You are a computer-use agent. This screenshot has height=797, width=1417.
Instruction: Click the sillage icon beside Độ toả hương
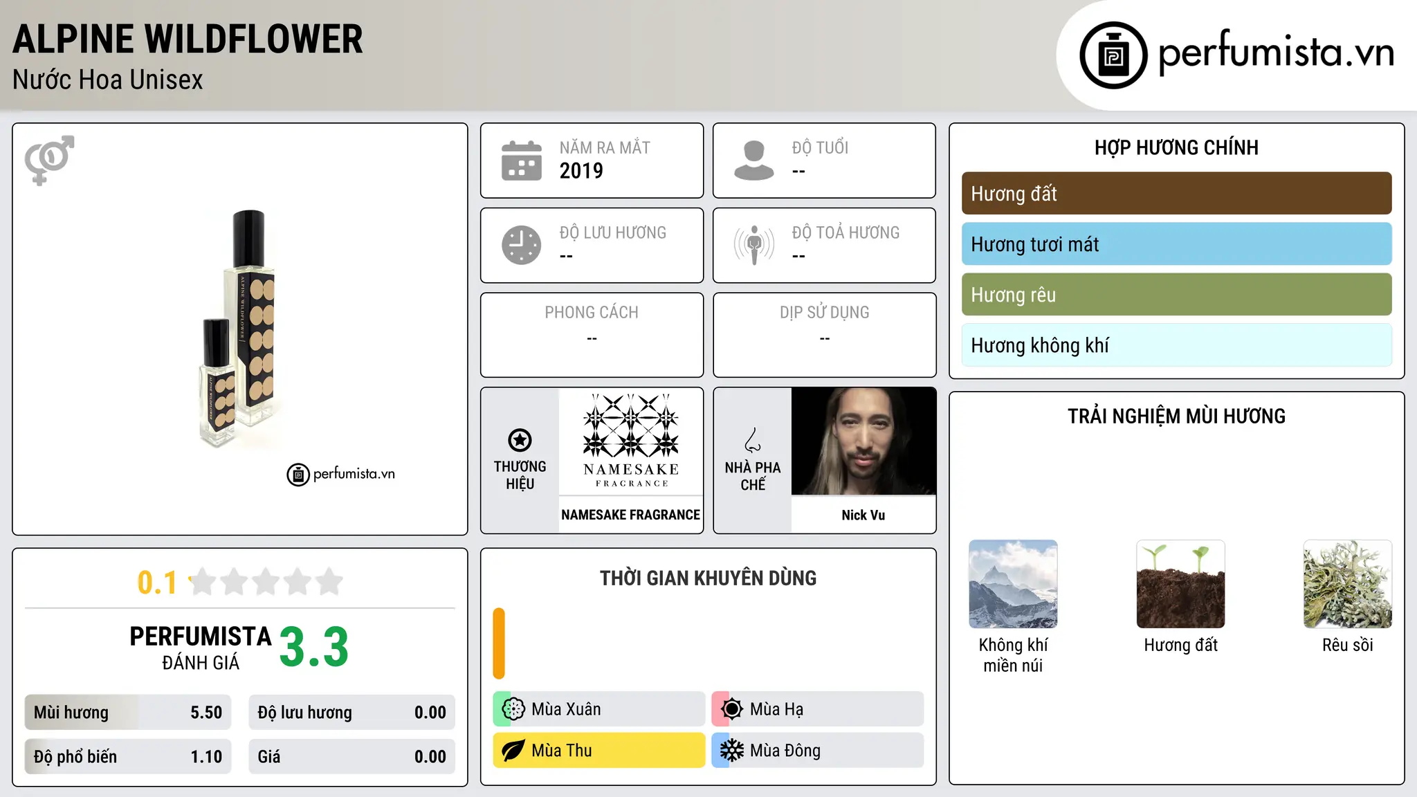[754, 245]
